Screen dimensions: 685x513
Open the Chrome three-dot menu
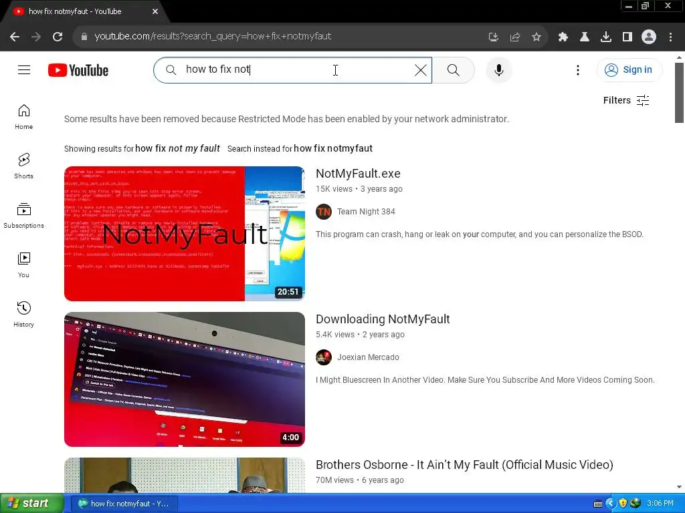[x=670, y=37]
